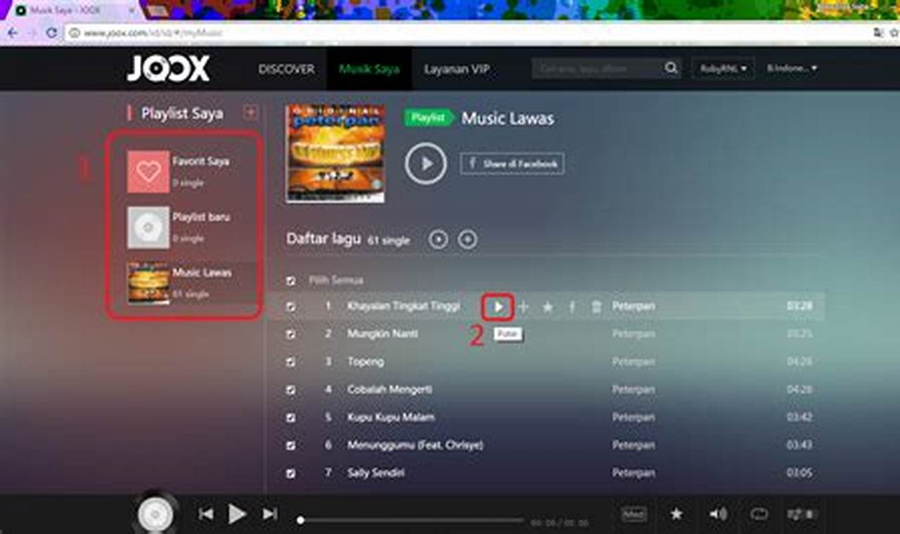Click the circled play-all icon beside Daftar lagu

439,240
